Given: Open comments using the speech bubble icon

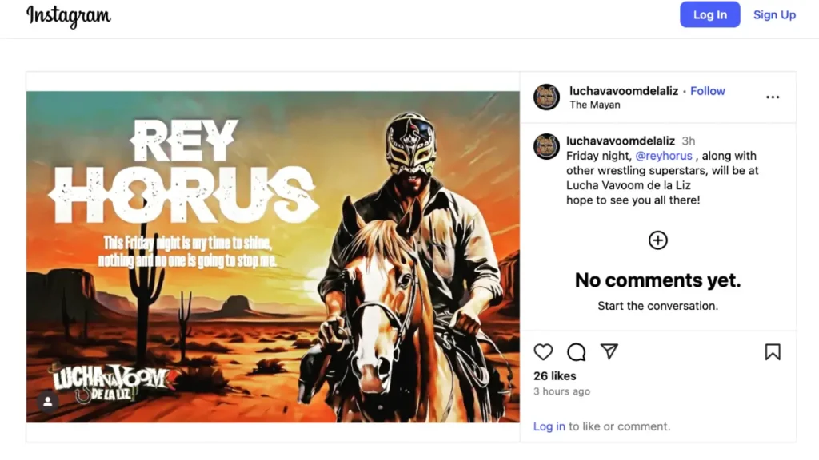Looking at the screenshot, I should (576, 352).
